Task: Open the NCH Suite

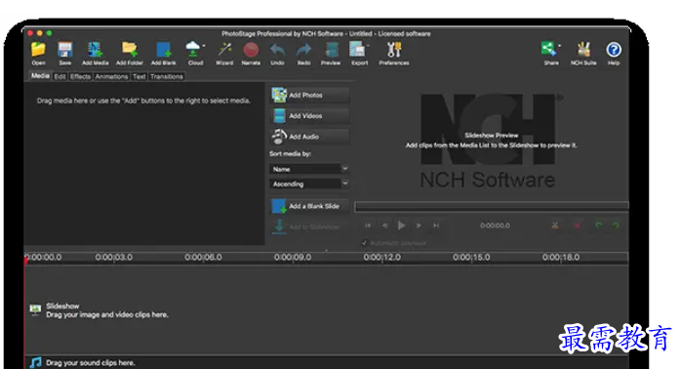Action: 583,53
